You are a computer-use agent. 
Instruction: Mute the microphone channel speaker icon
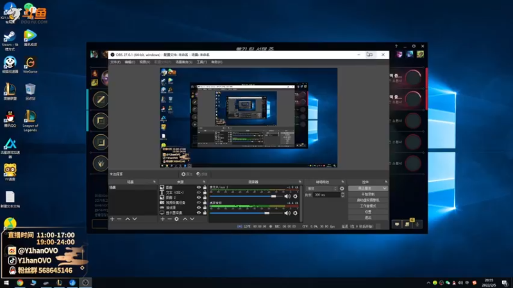[287, 196]
